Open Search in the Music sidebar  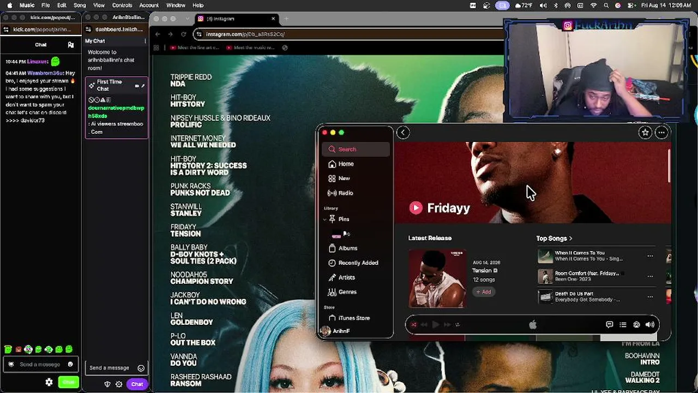tap(355, 149)
